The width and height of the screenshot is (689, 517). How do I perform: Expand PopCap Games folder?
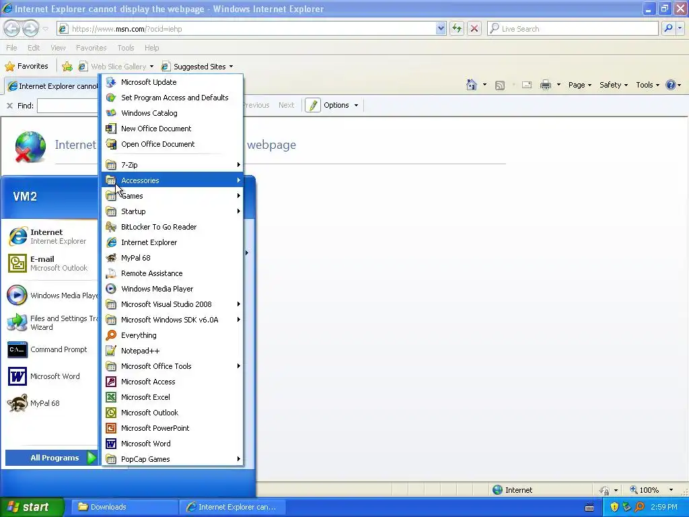click(172, 459)
